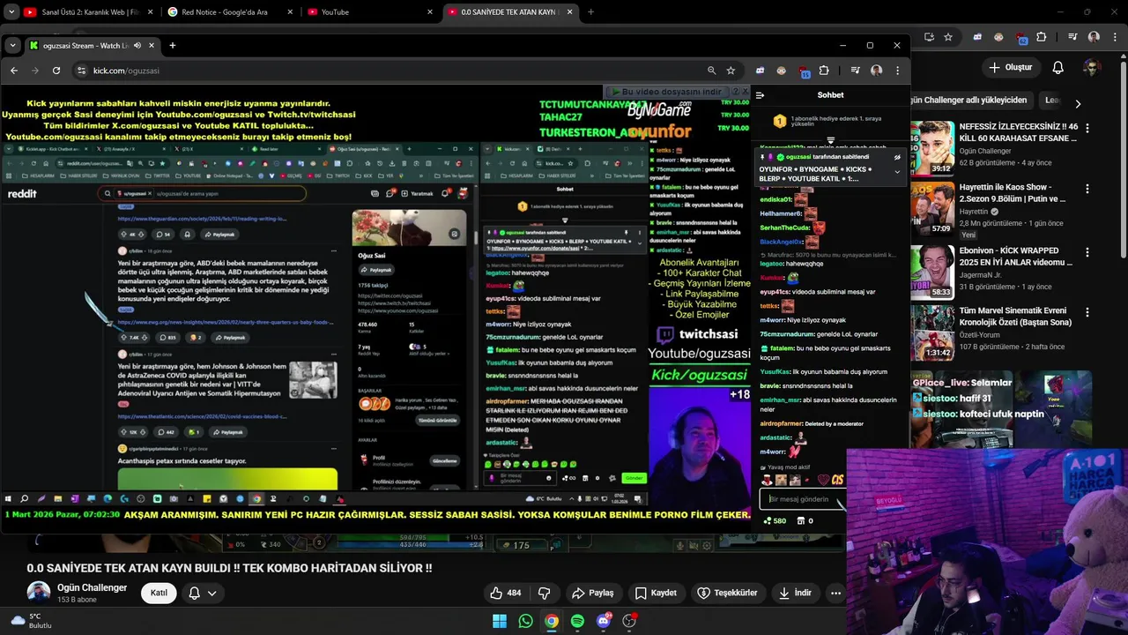Open Extensions puzzle in YouTube window toolbar
This screenshot has height=635, width=1128.
1042,37
